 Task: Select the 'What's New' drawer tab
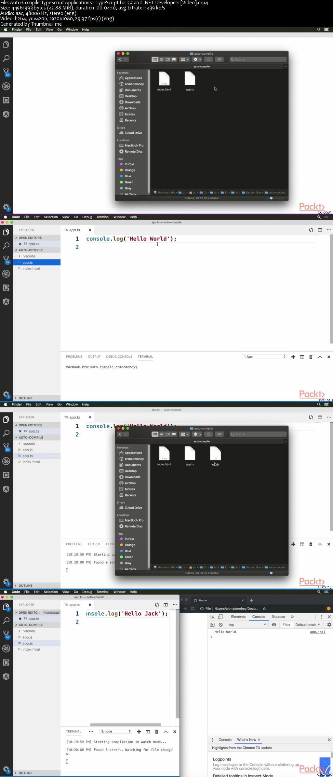pos(246,740)
